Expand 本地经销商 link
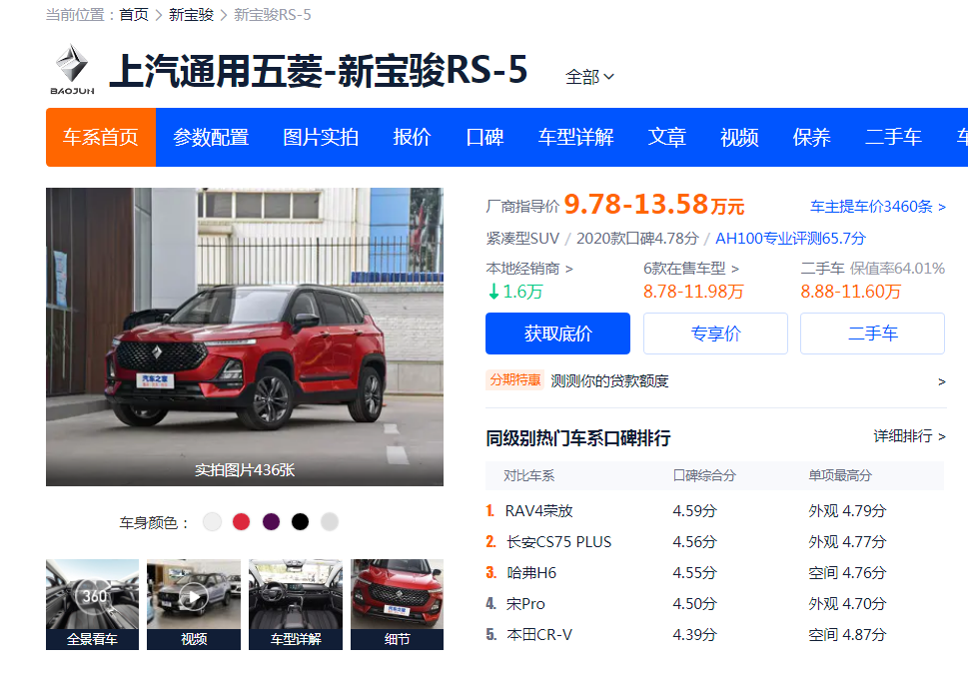968x673 pixels. (529, 269)
